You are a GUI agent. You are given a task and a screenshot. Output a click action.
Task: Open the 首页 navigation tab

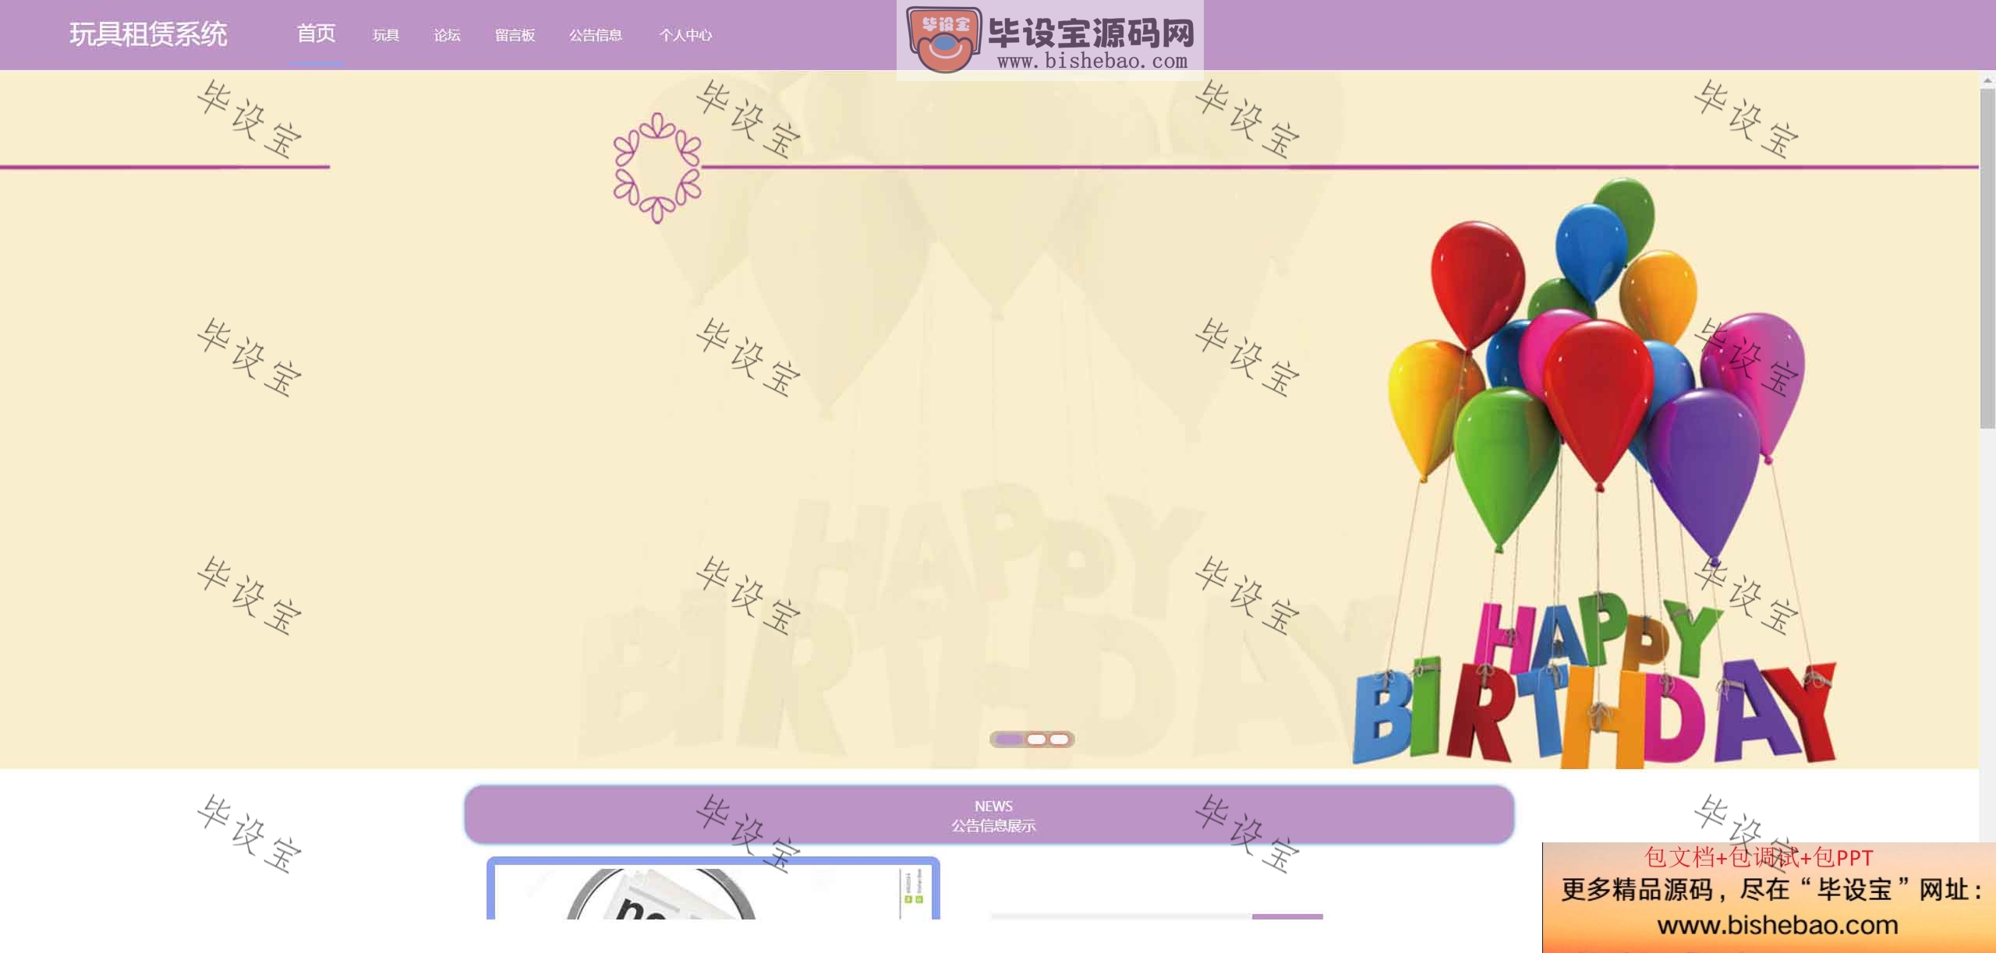[316, 34]
